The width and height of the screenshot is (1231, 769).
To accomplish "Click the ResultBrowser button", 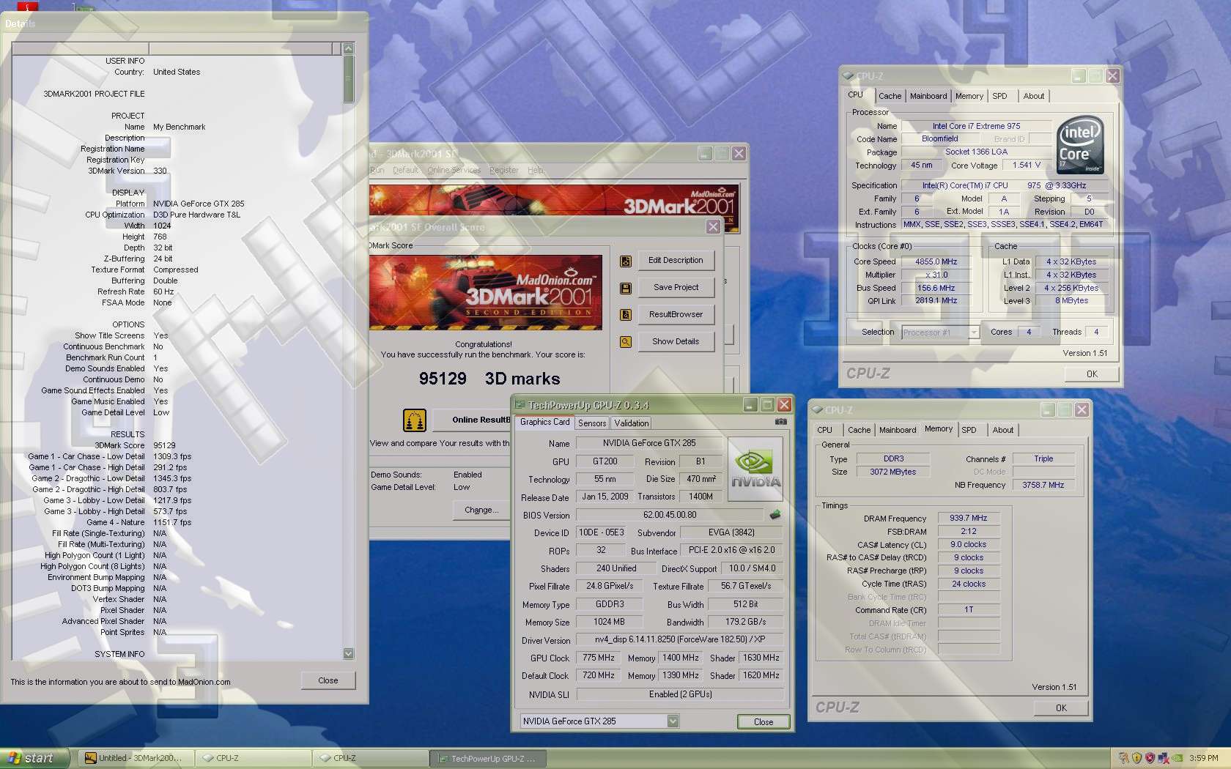I will 676,315.
